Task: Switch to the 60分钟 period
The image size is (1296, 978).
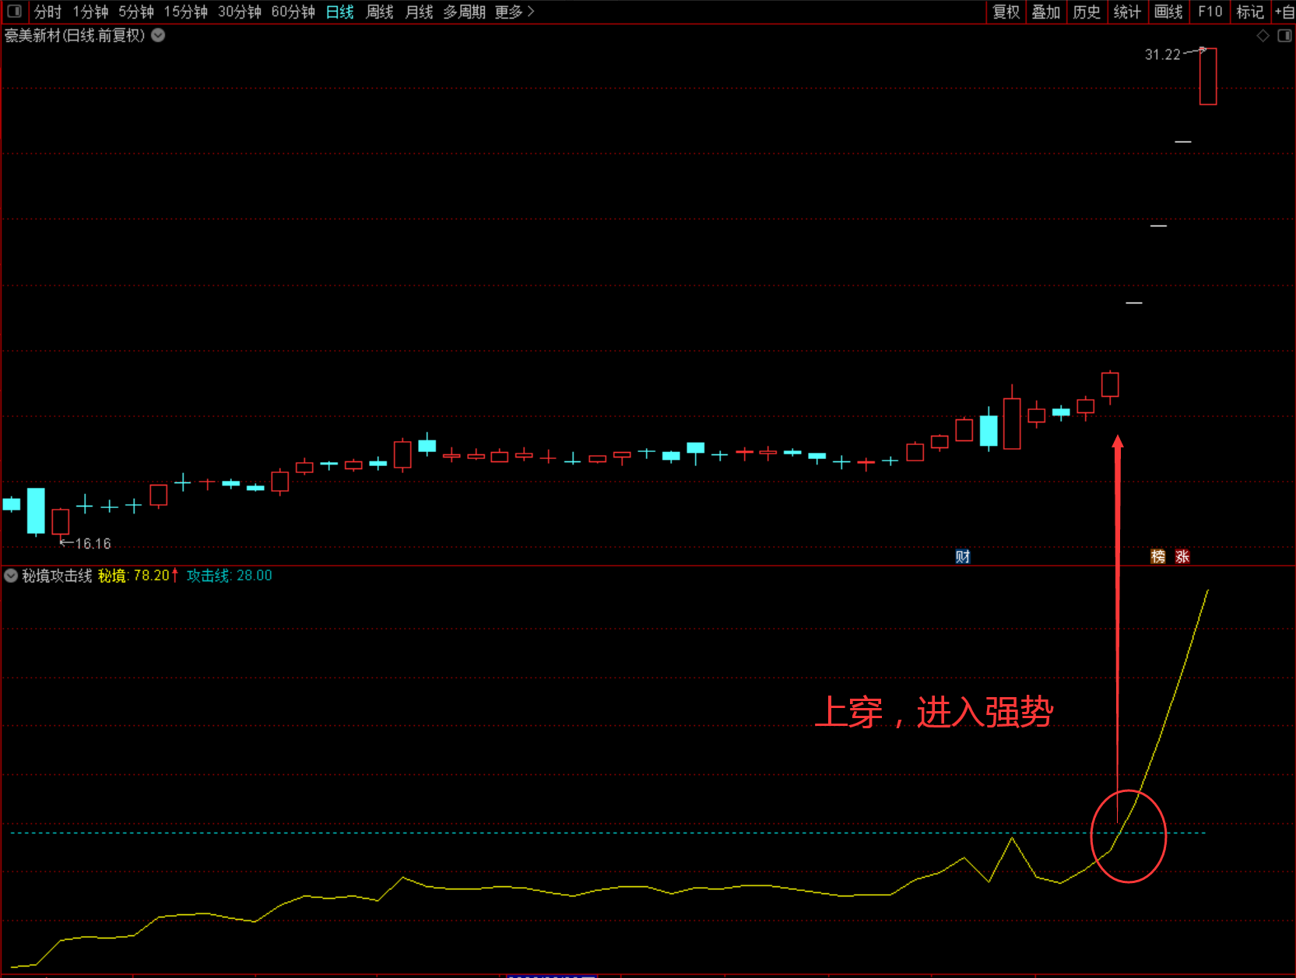Action: coord(293,12)
